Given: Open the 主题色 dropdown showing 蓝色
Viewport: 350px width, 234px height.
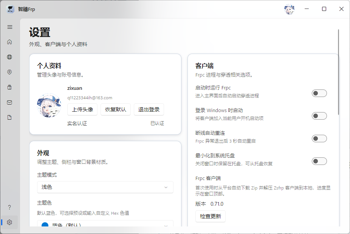Looking at the screenshot, I should [105, 223].
